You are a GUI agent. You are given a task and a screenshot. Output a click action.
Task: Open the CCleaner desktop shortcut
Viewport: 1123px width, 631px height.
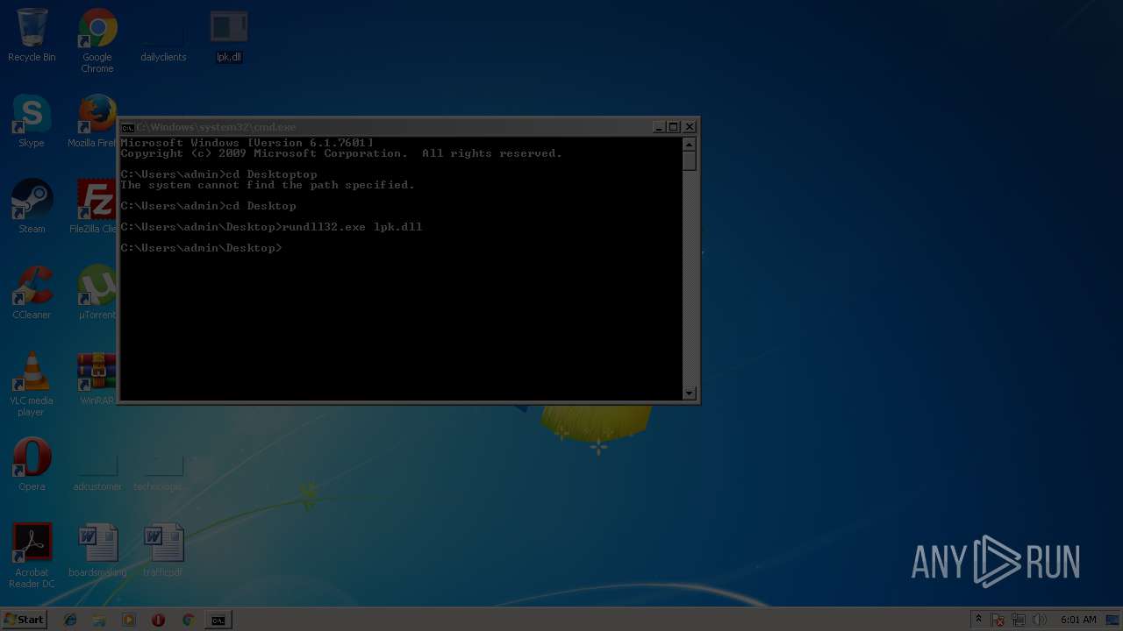pos(32,293)
